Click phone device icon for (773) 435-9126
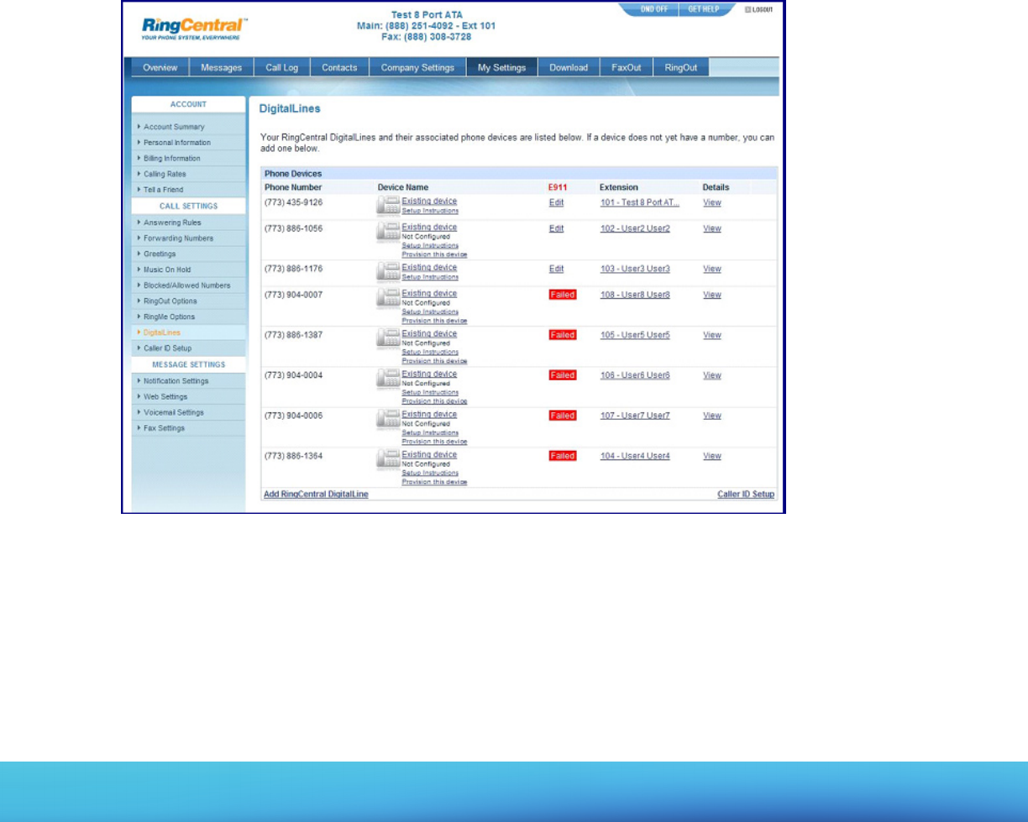The width and height of the screenshot is (1028, 822). [x=388, y=206]
